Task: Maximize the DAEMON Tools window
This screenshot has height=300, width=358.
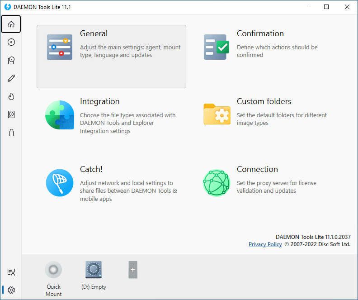Action: tap(326, 7)
